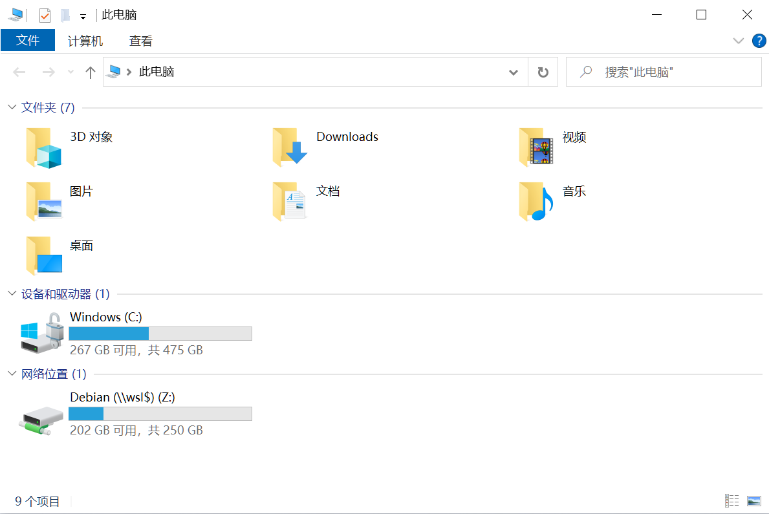Open the 音乐 music folder
The image size is (769, 514).
[x=536, y=201]
